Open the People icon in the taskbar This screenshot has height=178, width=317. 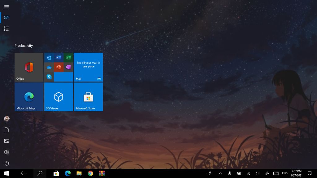point(210,173)
